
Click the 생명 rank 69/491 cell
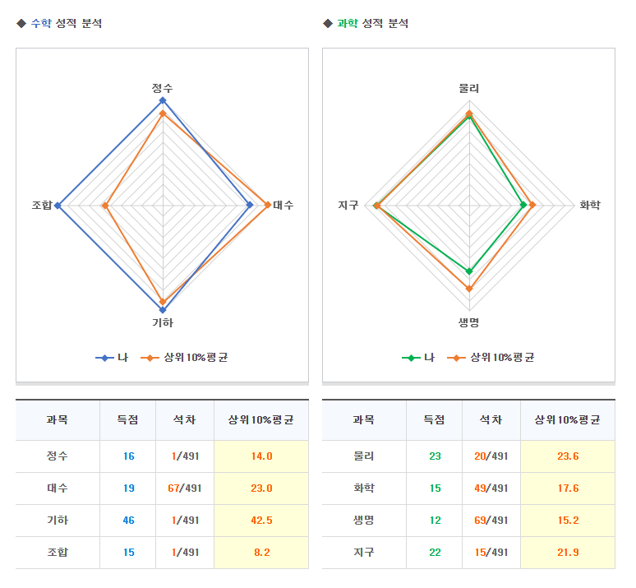(x=491, y=521)
